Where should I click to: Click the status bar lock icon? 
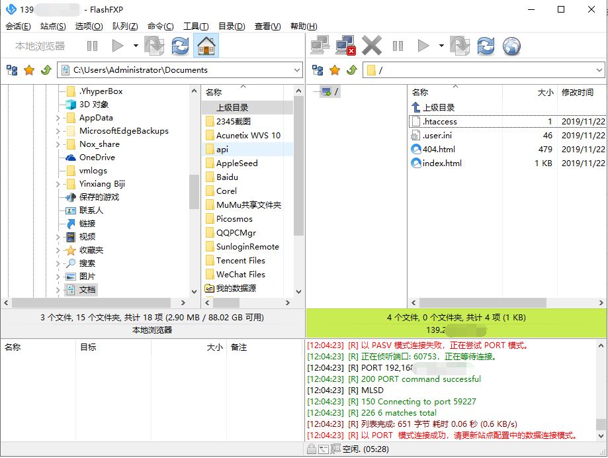click(312, 449)
